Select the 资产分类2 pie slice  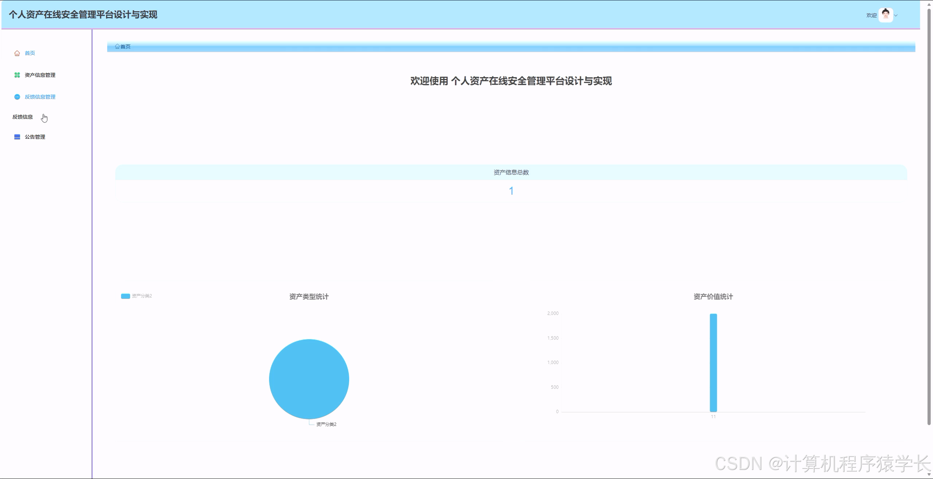(x=309, y=379)
